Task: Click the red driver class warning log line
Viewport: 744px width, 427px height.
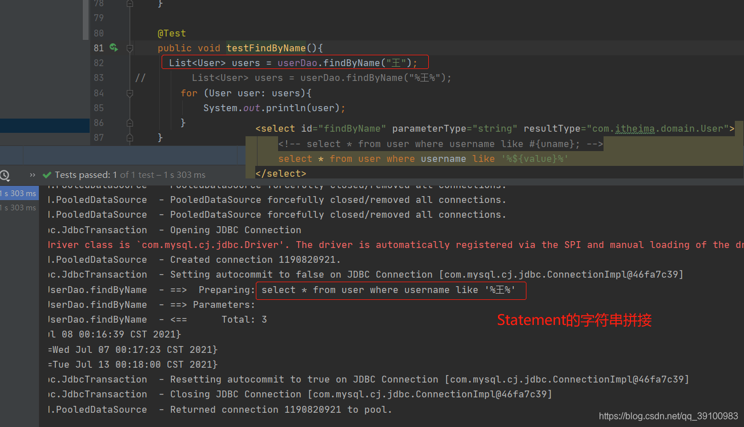Action: point(396,245)
